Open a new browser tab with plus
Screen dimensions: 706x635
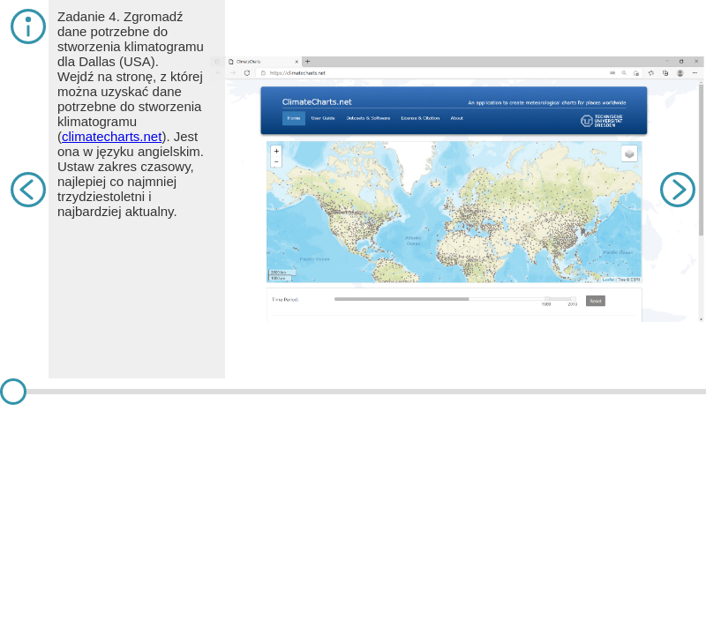coord(307,61)
